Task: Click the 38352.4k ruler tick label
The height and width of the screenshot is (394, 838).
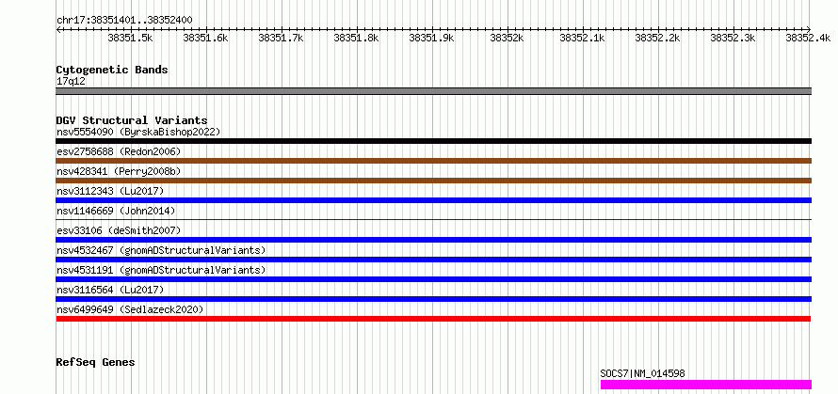Action: coord(808,38)
